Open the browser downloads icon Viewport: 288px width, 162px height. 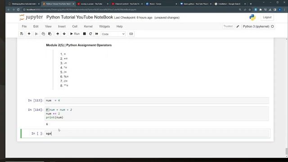click(x=270, y=9)
